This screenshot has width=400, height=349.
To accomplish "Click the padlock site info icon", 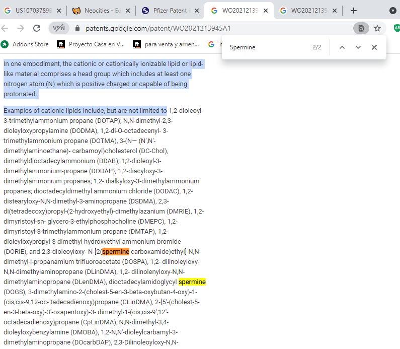I will tap(77, 29).
